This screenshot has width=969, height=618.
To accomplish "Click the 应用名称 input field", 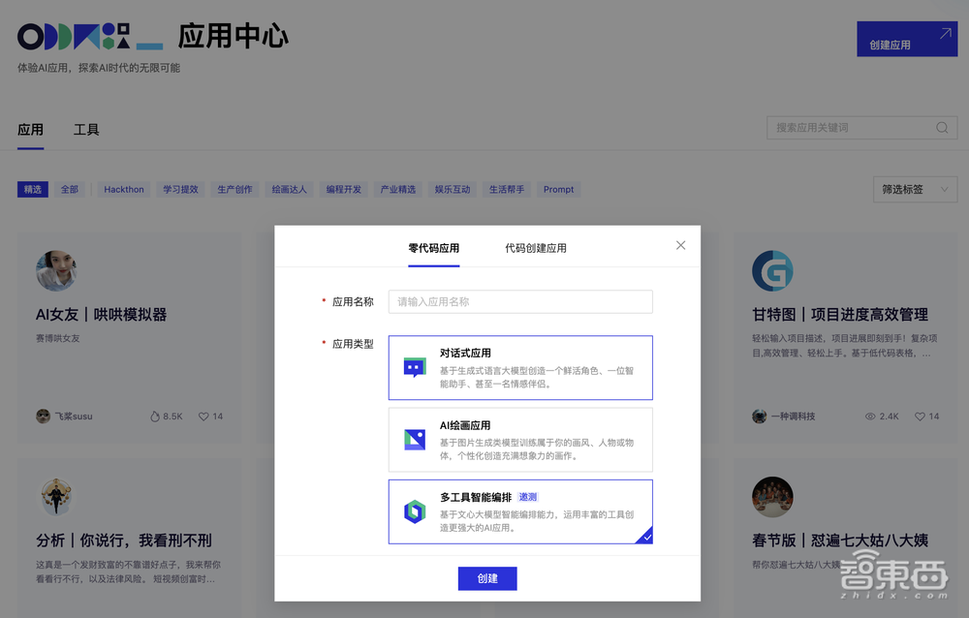I will 520,301.
